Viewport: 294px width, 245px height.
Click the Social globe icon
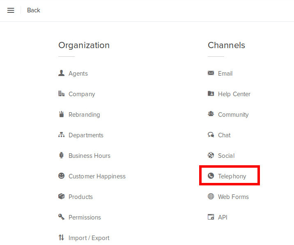tap(211, 155)
